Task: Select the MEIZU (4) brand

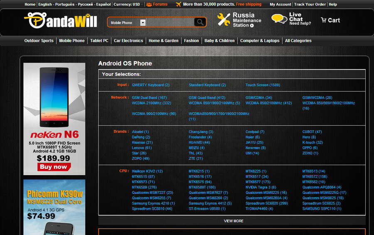Action: [x=197, y=148]
